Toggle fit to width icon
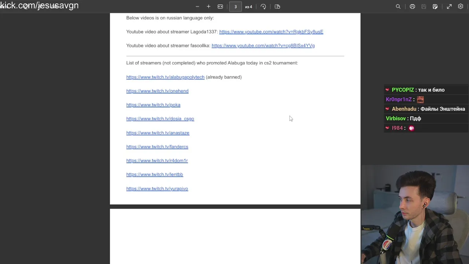Image resolution: width=469 pixels, height=264 pixels. coord(220,7)
